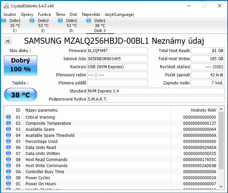Click the empty Písmena oddílů field
The width and height of the screenshot is (228, 193).
(117, 83)
